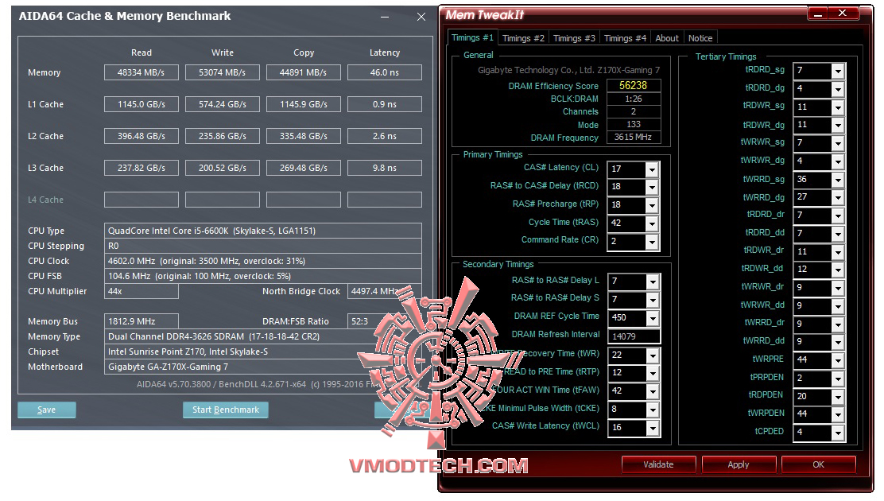Screen dimensions: 884x501
Task: Expand the RAS# to RAS# Delay L dropdown
Action: tap(653, 281)
